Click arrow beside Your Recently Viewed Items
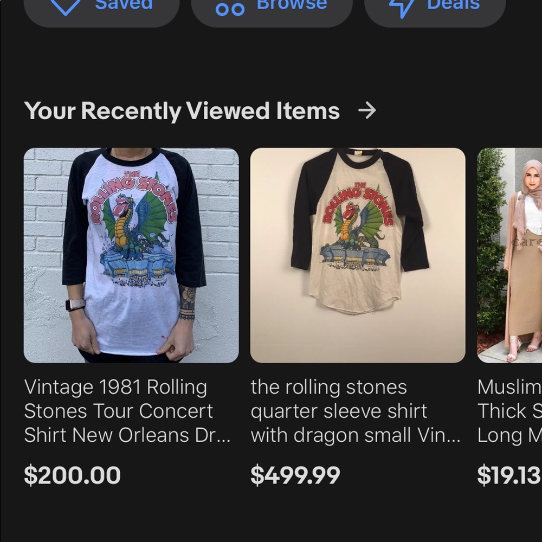Screen dimensions: 542x542 coord(367,111)
